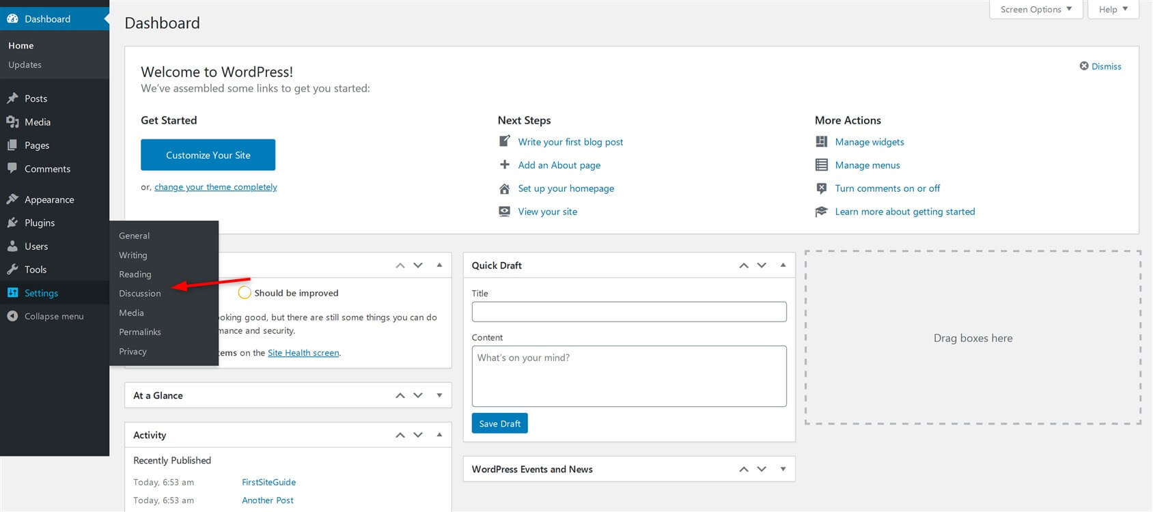This screenshot has height=512, width=1153.
Task: Click the Comments bubble icon in sidebar
Action: pos(12,168)
